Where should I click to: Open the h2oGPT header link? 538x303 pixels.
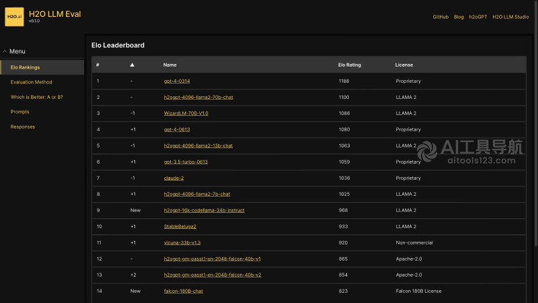click(478, 17)
